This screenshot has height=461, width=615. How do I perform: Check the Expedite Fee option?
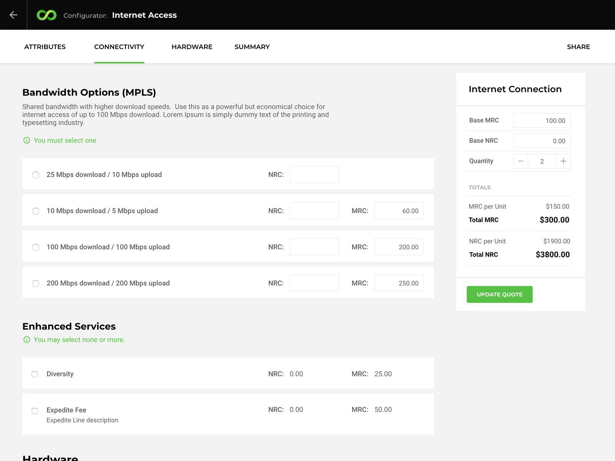click(35, 410)
